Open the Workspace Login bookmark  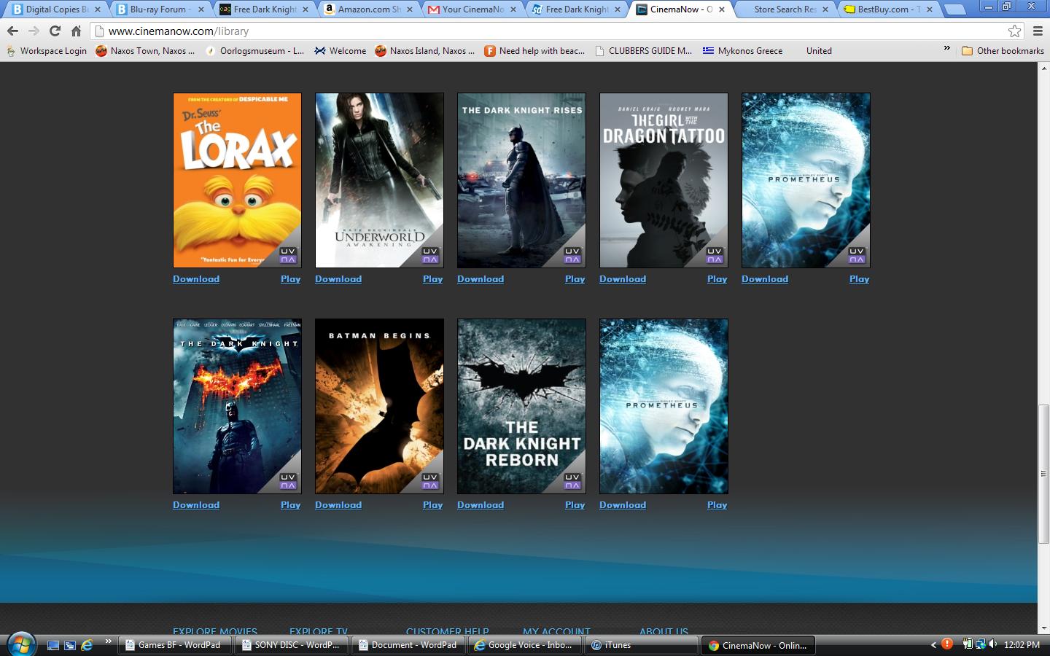(x=47, y=51)
